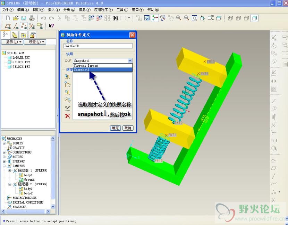This screenshot has width=288, height=225.
Task: Define point velocity using the first velocity icon
Action: (x=68, y=77)
